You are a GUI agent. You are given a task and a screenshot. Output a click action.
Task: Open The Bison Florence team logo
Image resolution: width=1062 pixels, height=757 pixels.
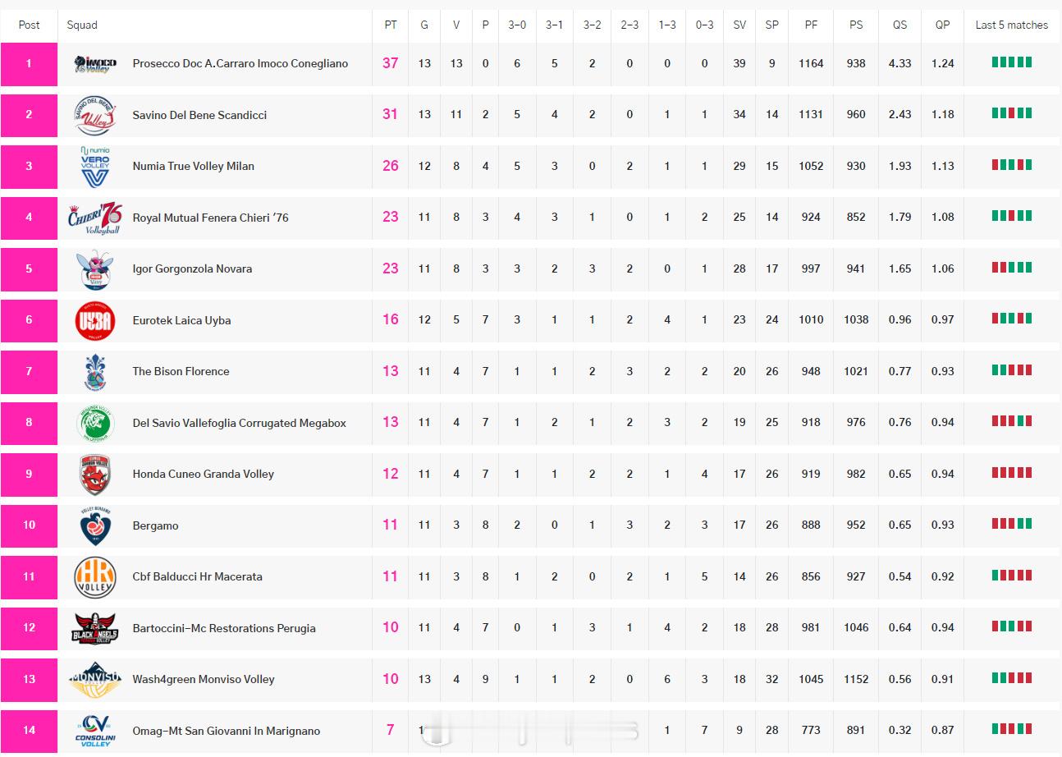[95, 372]
